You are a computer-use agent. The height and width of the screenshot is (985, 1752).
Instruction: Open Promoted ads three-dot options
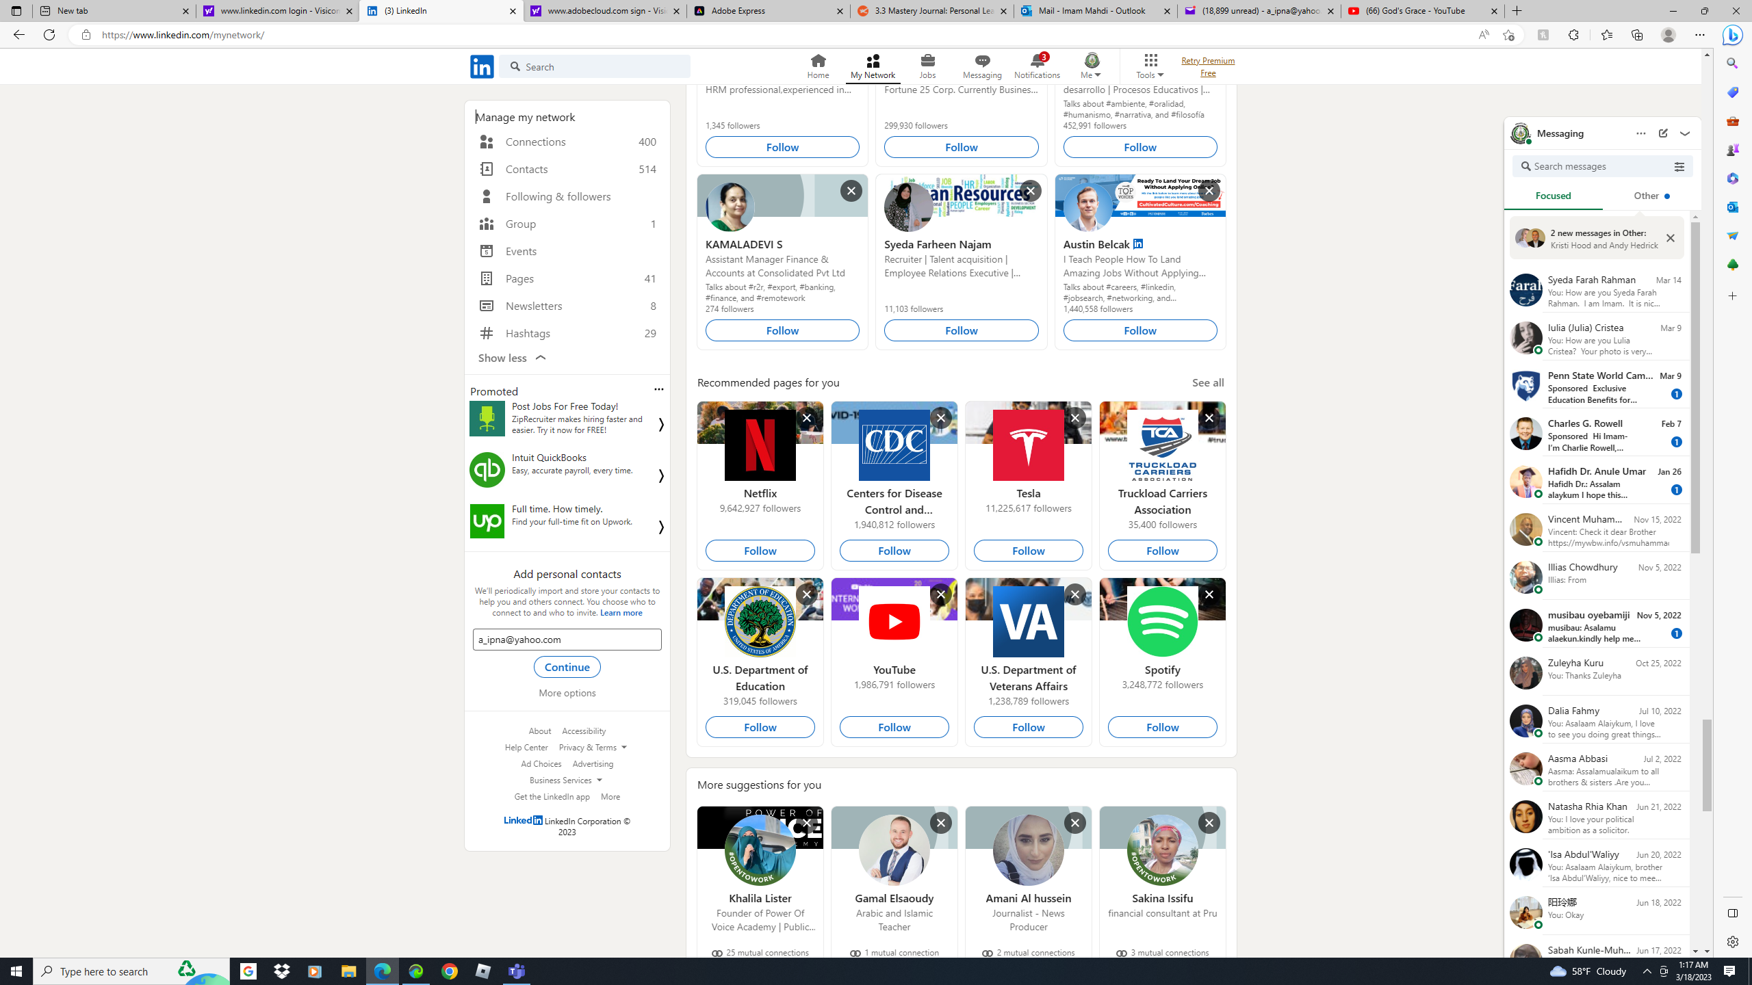(x=658, y=389)
